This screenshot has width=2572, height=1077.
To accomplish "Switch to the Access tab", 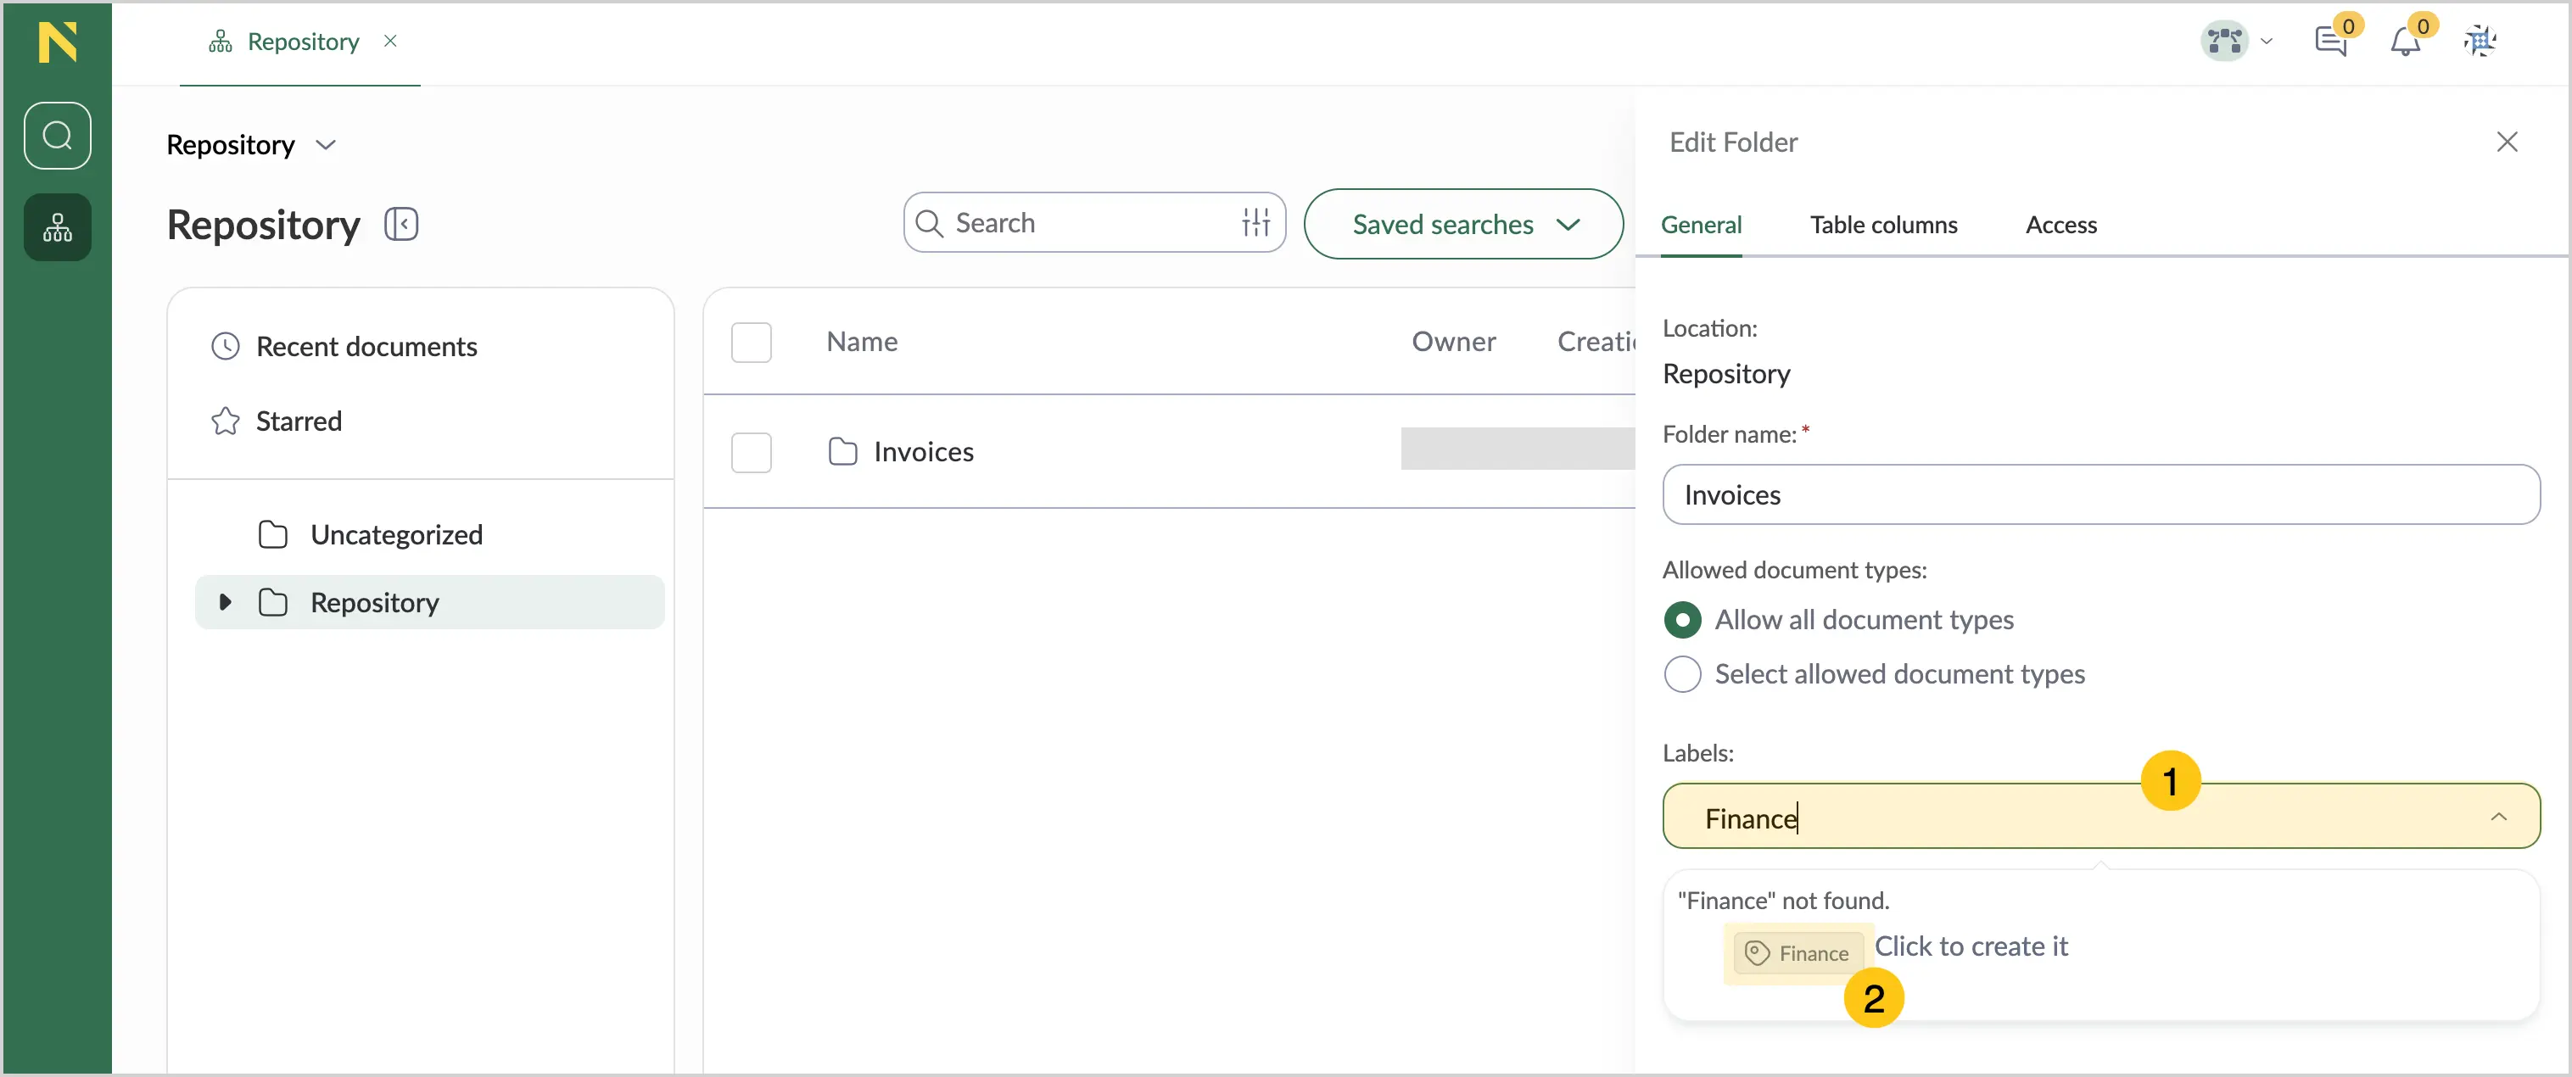I will click(2060, 225).
